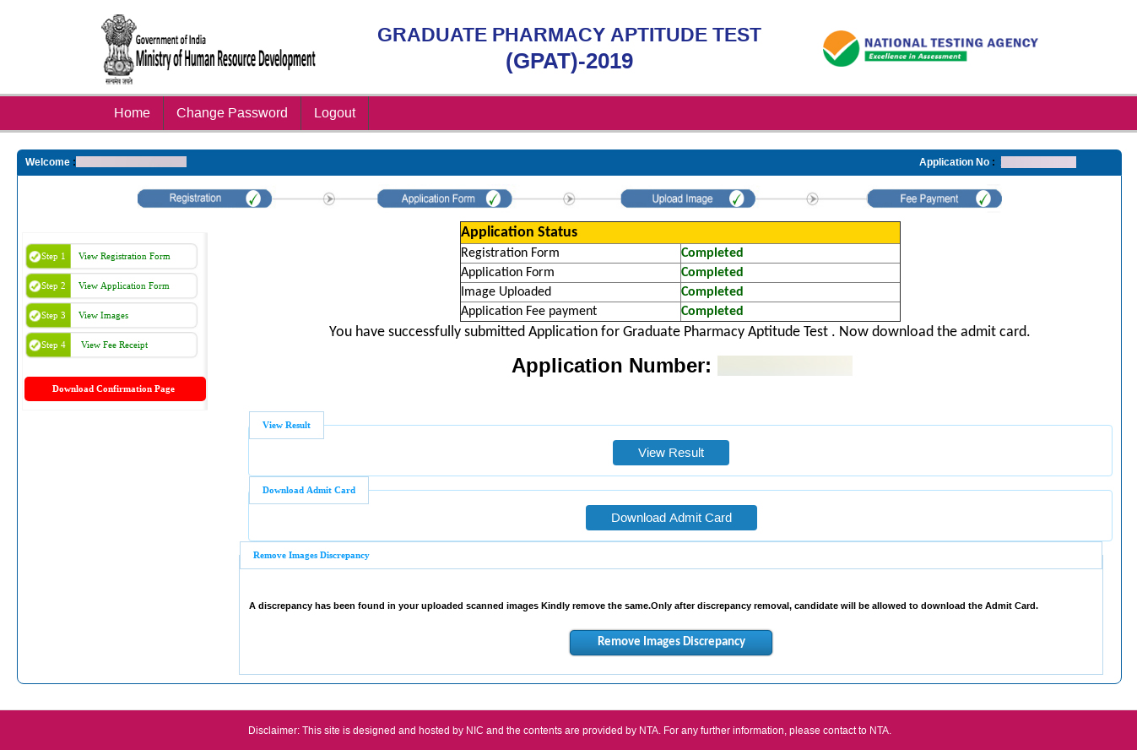The width and height of the screenshot is (1137, 750).
Task: Switch to the View Result tab label
Action: click(x=286, y=425)
